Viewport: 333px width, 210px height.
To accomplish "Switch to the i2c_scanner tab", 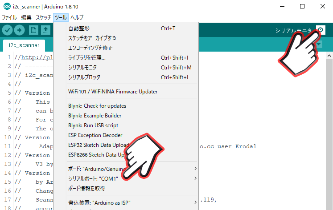I will point(24,45).
